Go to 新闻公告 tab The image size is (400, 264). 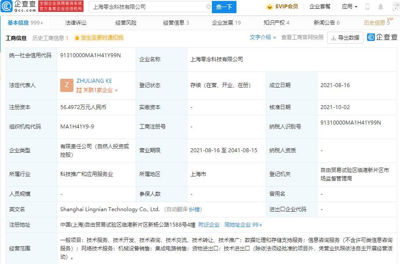(327, 23)
